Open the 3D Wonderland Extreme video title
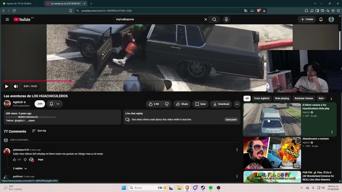The width and height of the screenshot is (342, 192). [x=318, y=176]
